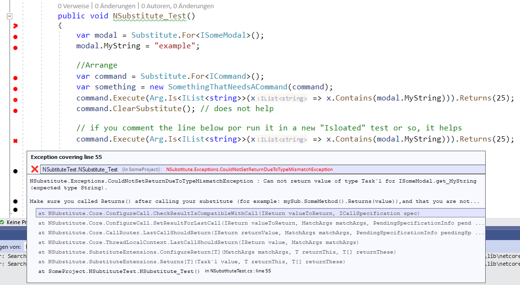Click coverage dot on modal.MyString = "example" line
Viewport: 520px width, 285px height.
pos(15,48)
